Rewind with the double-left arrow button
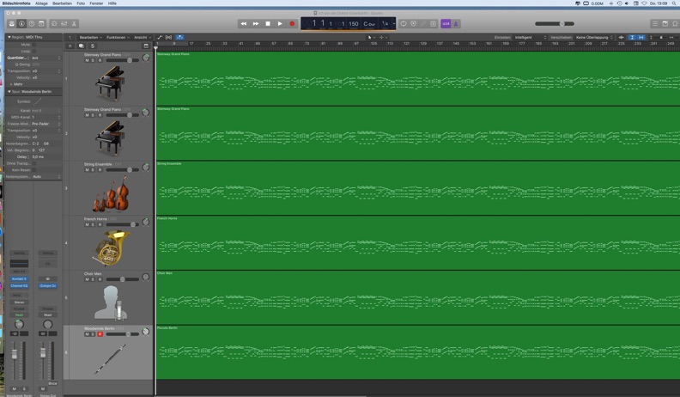Viewport: 680px width, 397px height. (243, 24)
